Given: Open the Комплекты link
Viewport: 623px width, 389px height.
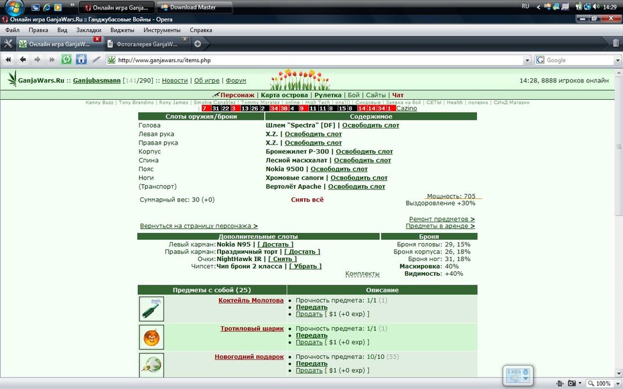Looking at the screenshot, I should click(x=362, y=273).
